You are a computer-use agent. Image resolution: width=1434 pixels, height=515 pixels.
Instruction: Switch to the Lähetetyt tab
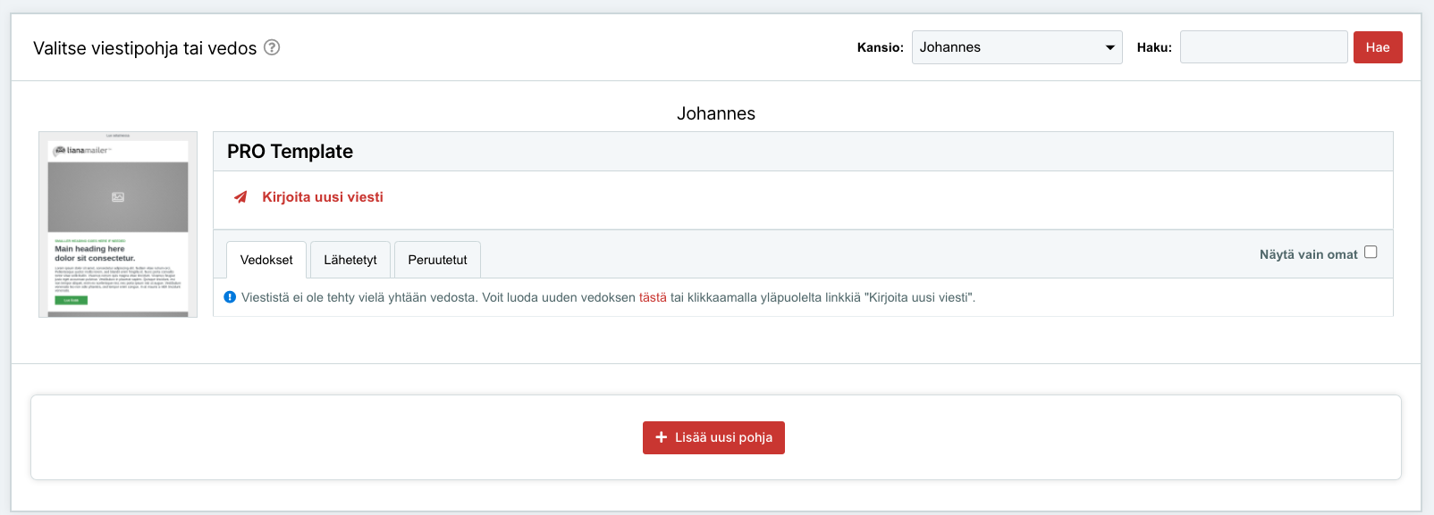(x=350, y=260)
